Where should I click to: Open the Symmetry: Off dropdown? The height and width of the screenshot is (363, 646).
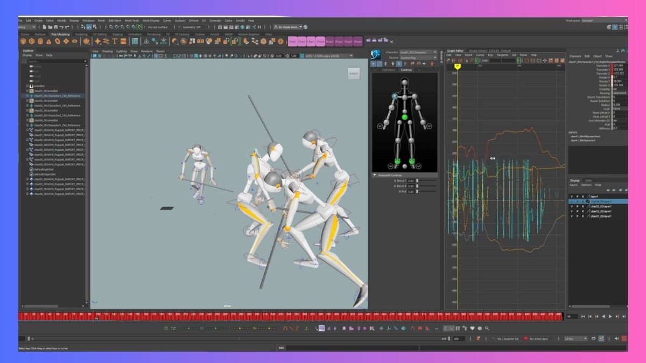click(x=192, y=27)
